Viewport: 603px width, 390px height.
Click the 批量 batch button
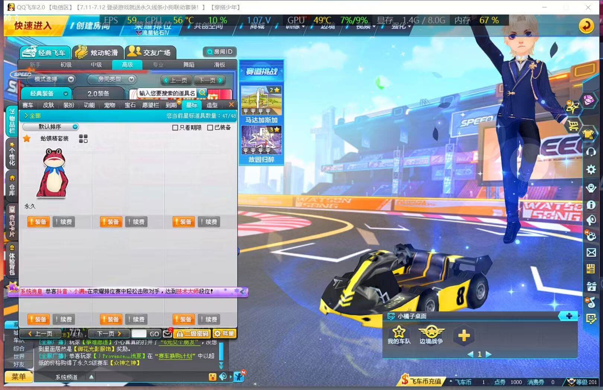(224, 333)
